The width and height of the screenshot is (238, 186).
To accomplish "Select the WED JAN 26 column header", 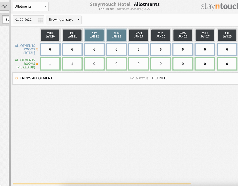I will pyautogui.click(x=183, y=35).
